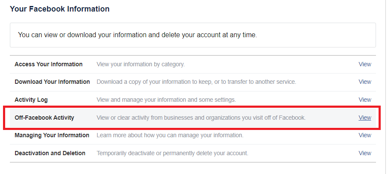Click the Activity Log row label
This screenshot has width=388, height=174.
point(31,100)
